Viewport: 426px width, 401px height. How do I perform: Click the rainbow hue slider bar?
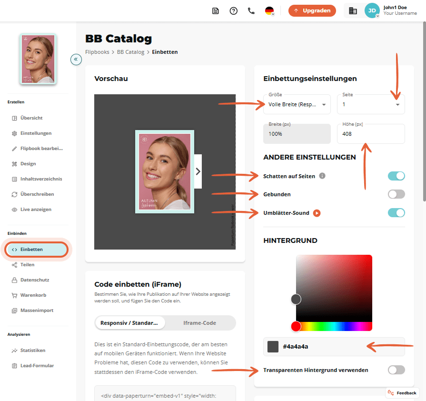tap(334, 326)
